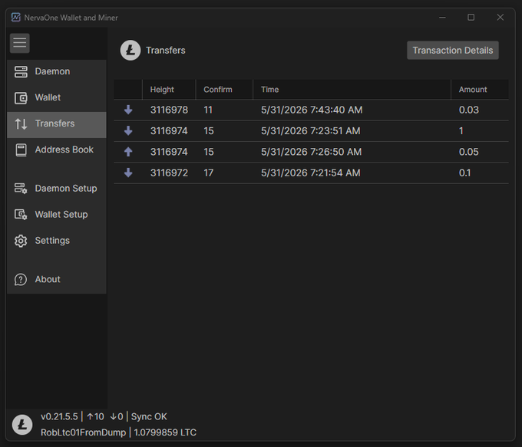This screenshot has height=447, width=522.
Task: Maximize the NervaOne window
Action: [x=471, y=18]
